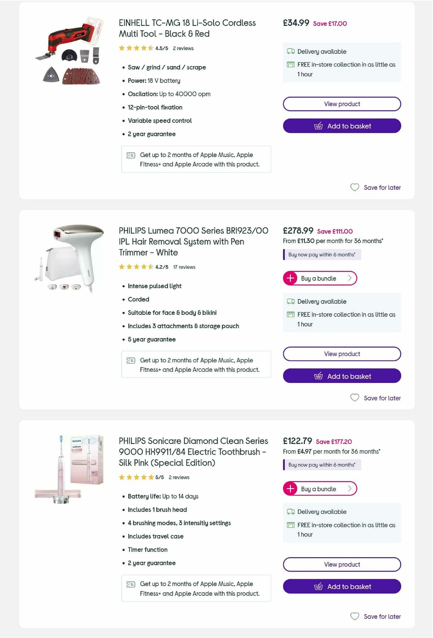Open the Philips Lumea product title link

coord(193,242)
